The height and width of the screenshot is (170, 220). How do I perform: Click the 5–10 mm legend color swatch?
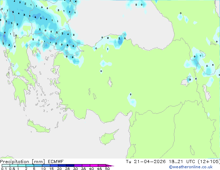click(x=38, y=165)
